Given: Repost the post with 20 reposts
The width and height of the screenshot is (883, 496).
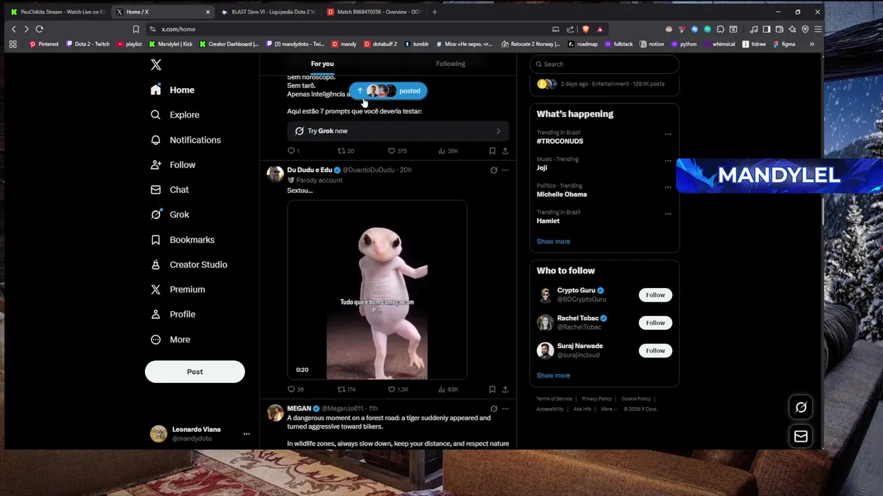Looking at the screenshot, I should pos(345,151).
